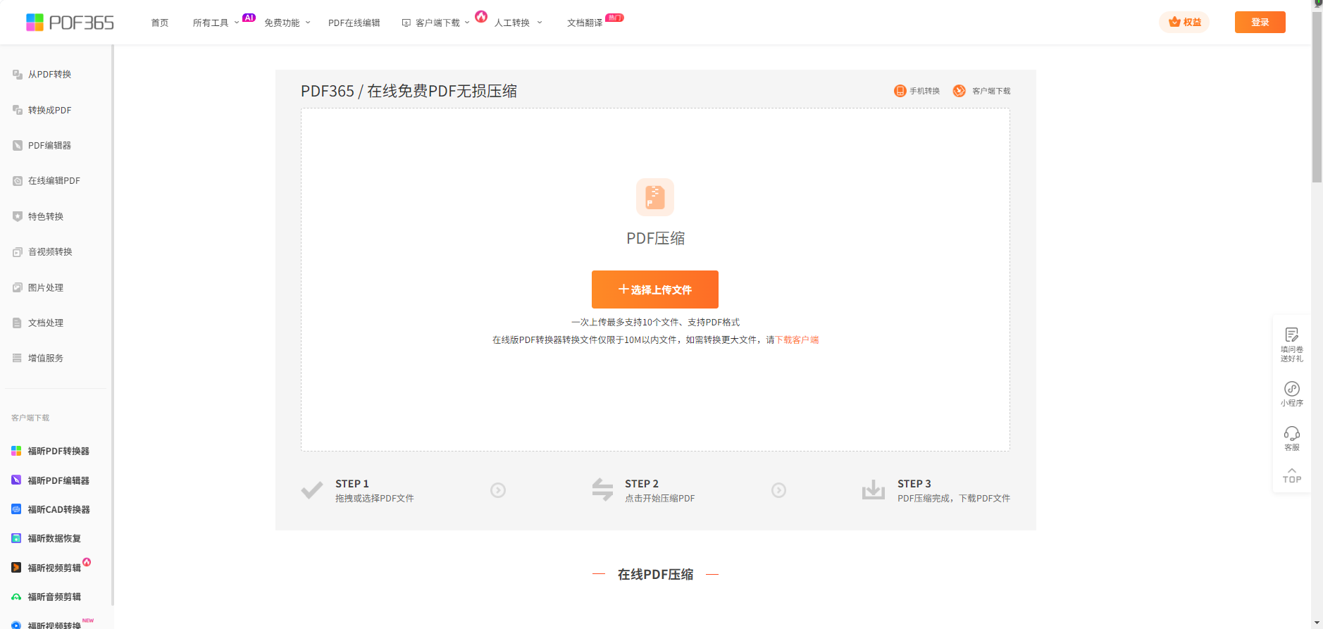Screen dimensions: 1323x629
Task: Click the orange 登录 login button
Action: pyautogui.click(x=1260, y=23)
